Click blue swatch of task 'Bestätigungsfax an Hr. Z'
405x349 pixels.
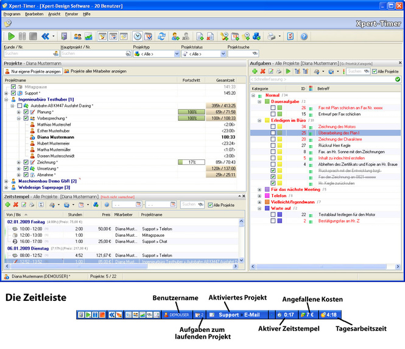[280, 221]
